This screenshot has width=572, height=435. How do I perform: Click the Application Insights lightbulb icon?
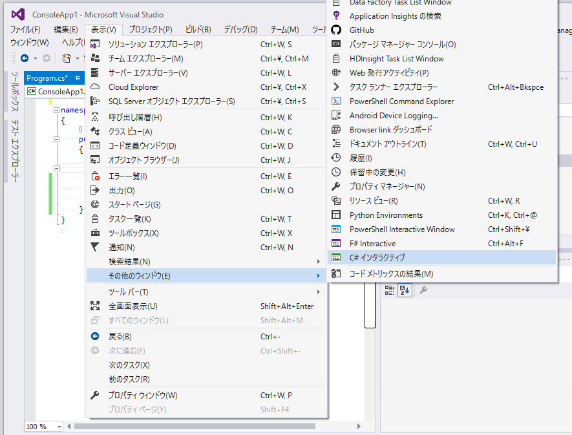pyautogui.click(x=336, y=16)
